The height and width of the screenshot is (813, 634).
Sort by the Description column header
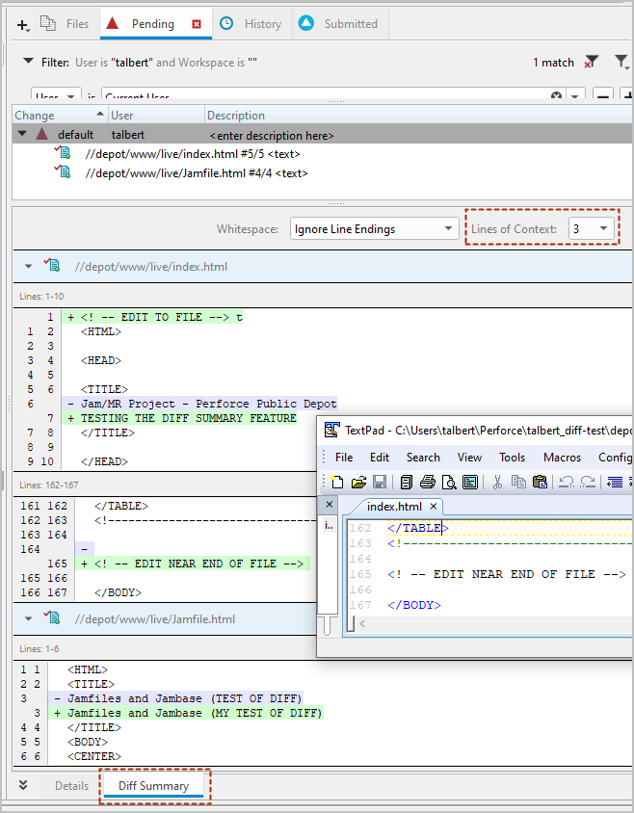(x=236, y=116)
